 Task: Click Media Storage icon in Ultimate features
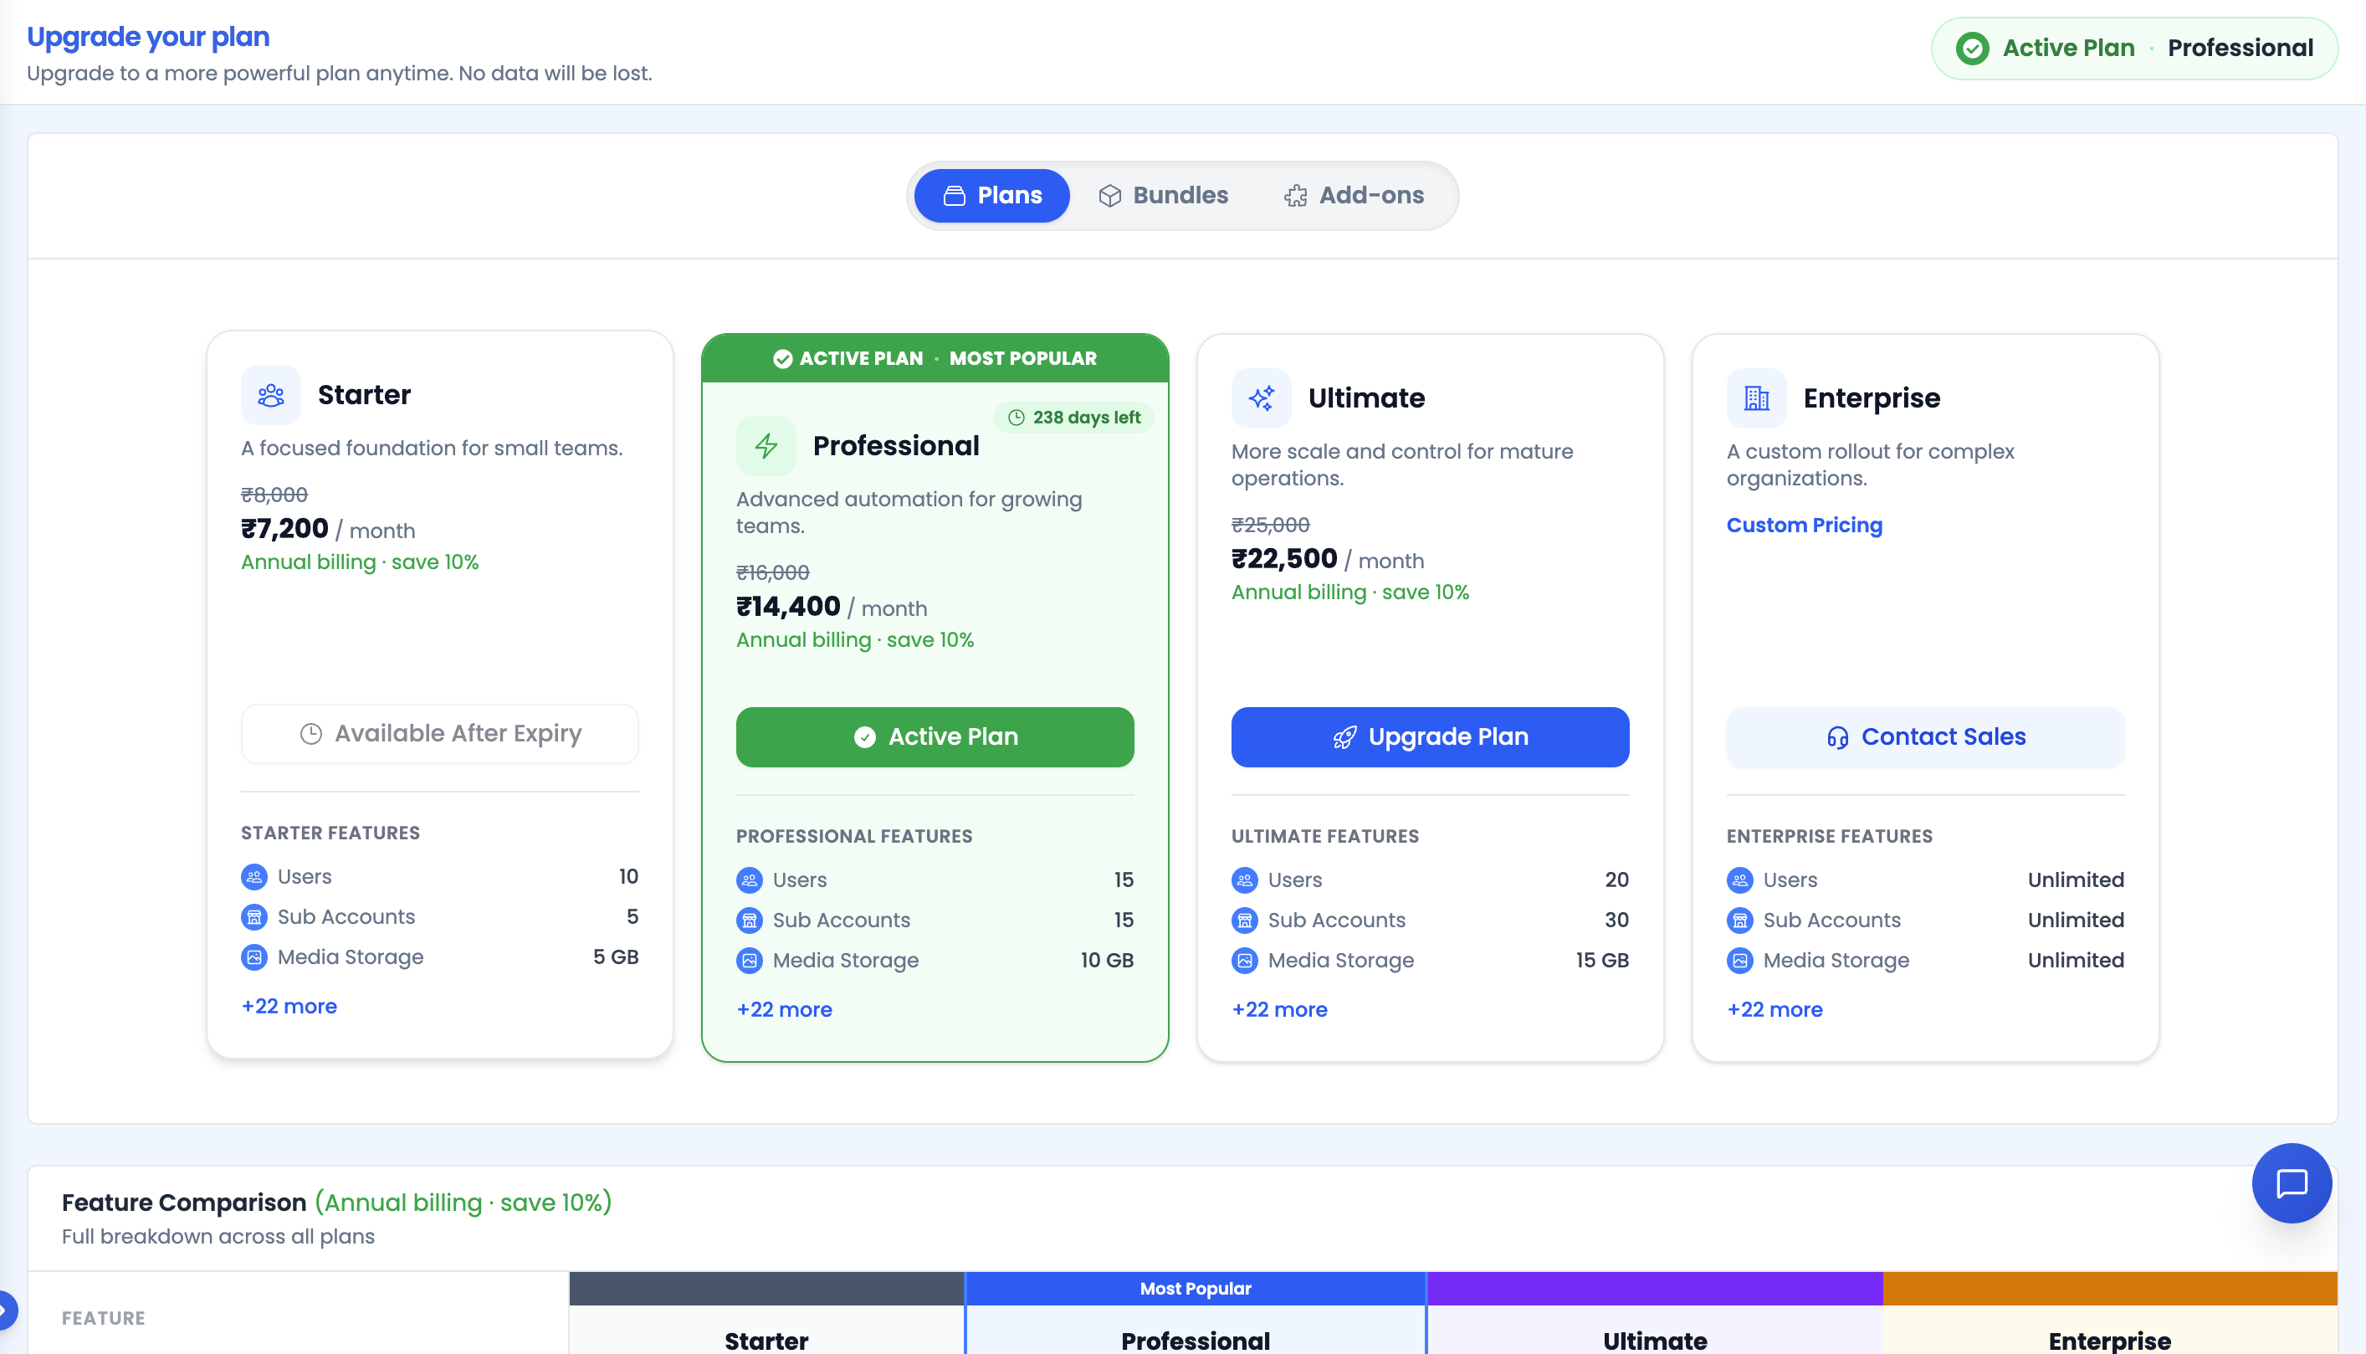(1245, 961)
